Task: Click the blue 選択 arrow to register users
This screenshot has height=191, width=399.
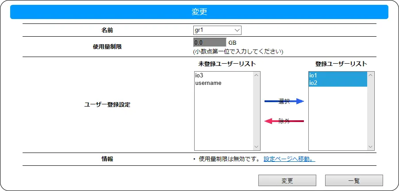Action: pos(284,101)
